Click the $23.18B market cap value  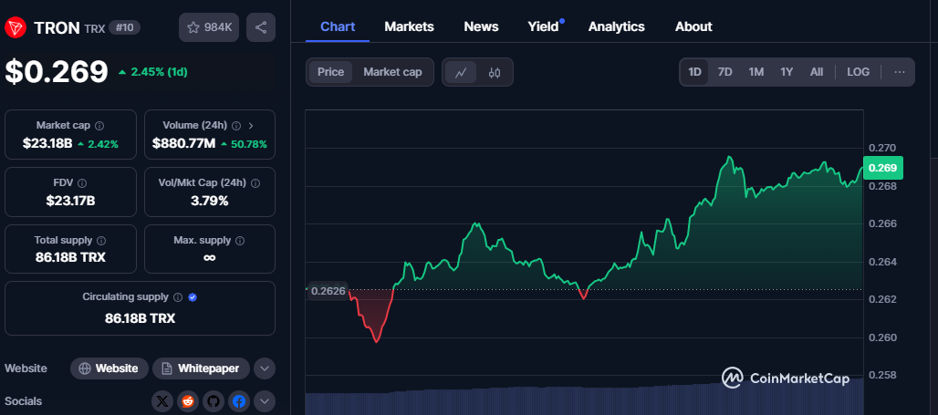click(x=47, y=144)
